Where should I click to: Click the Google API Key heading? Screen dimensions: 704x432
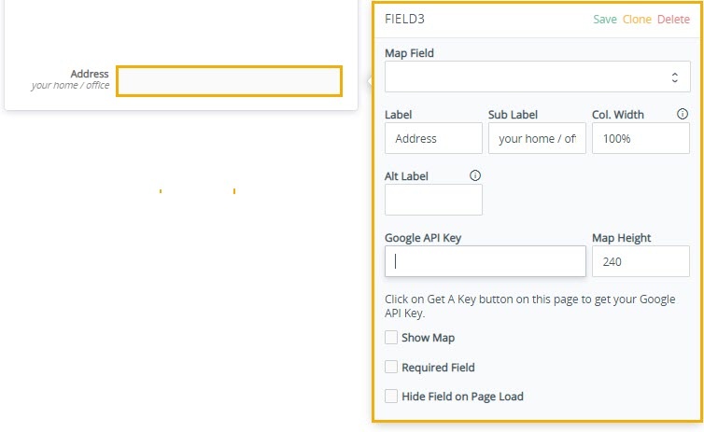(x=423, y=238)
